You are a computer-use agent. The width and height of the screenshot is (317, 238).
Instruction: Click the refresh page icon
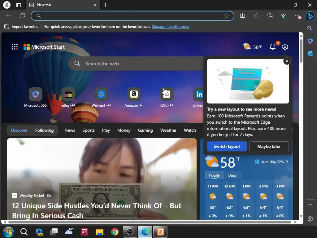(x=22, y=16)
